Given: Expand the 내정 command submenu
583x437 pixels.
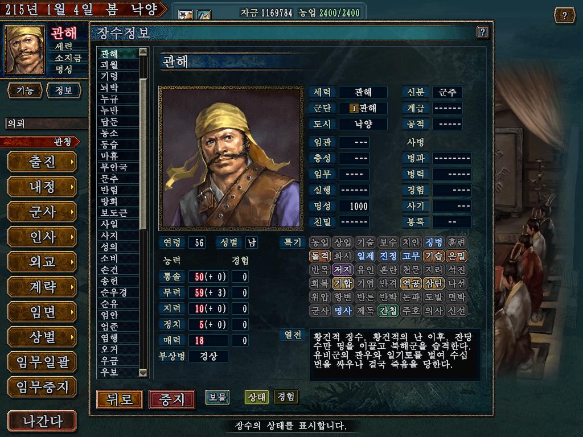Looking at the screenshot, I should click(42, 187).
